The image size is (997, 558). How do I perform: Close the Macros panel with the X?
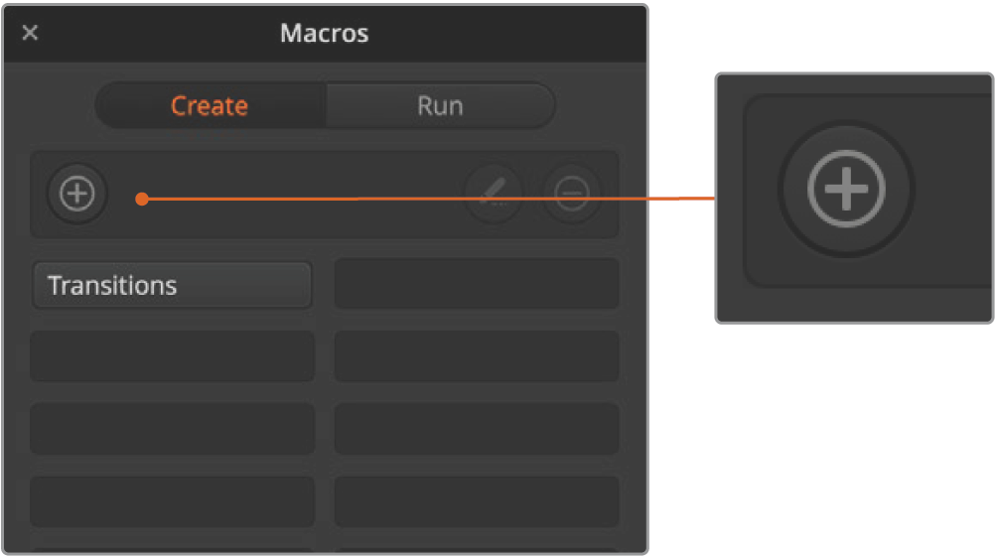coord(30,33)
